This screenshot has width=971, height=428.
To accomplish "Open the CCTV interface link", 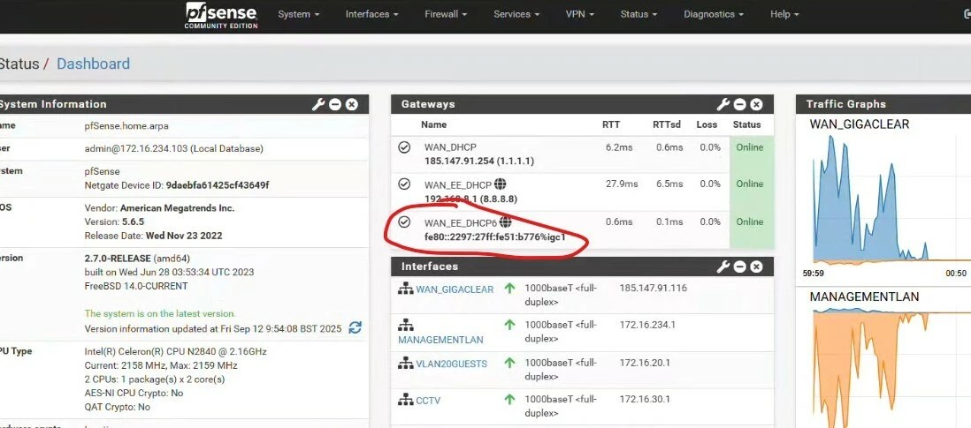I will coord(428,401).
